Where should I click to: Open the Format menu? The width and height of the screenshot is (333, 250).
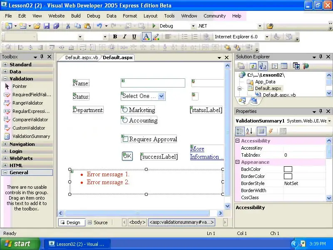[x=130, y=16]
